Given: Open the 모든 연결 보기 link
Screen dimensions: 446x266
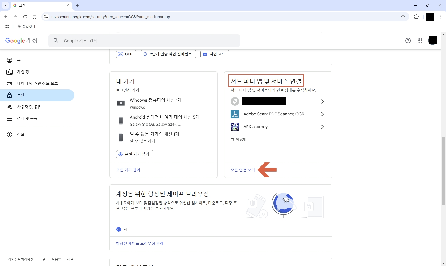Looking at the screenshot, I should 242,170.
